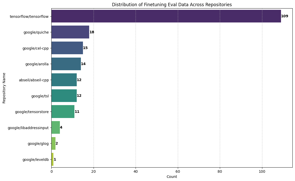Click the Count x-axis title
This screenshot has height=181, width=295.
[x=172, y=177]
